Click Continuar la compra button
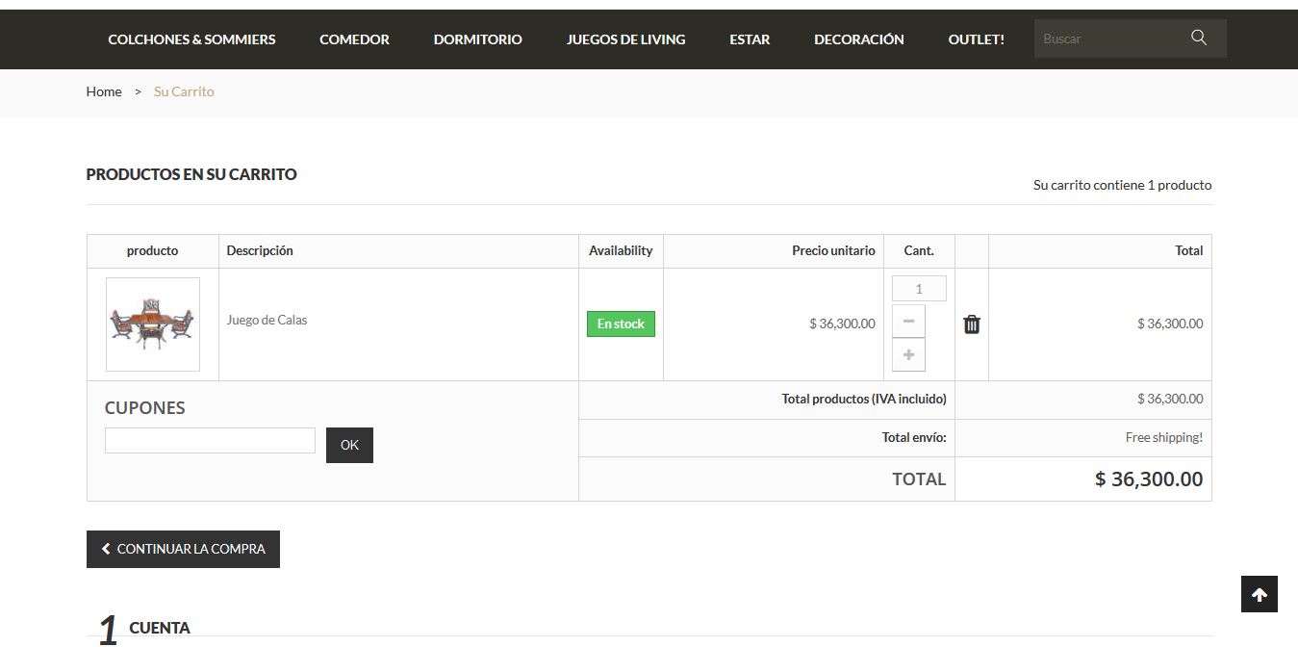The width and height of the screenshot is (1298, 647). [x=183, y=549]
